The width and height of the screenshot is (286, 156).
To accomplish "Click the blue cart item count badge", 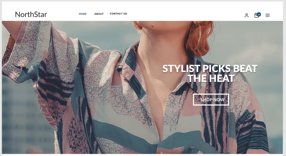I will [259, 14].
